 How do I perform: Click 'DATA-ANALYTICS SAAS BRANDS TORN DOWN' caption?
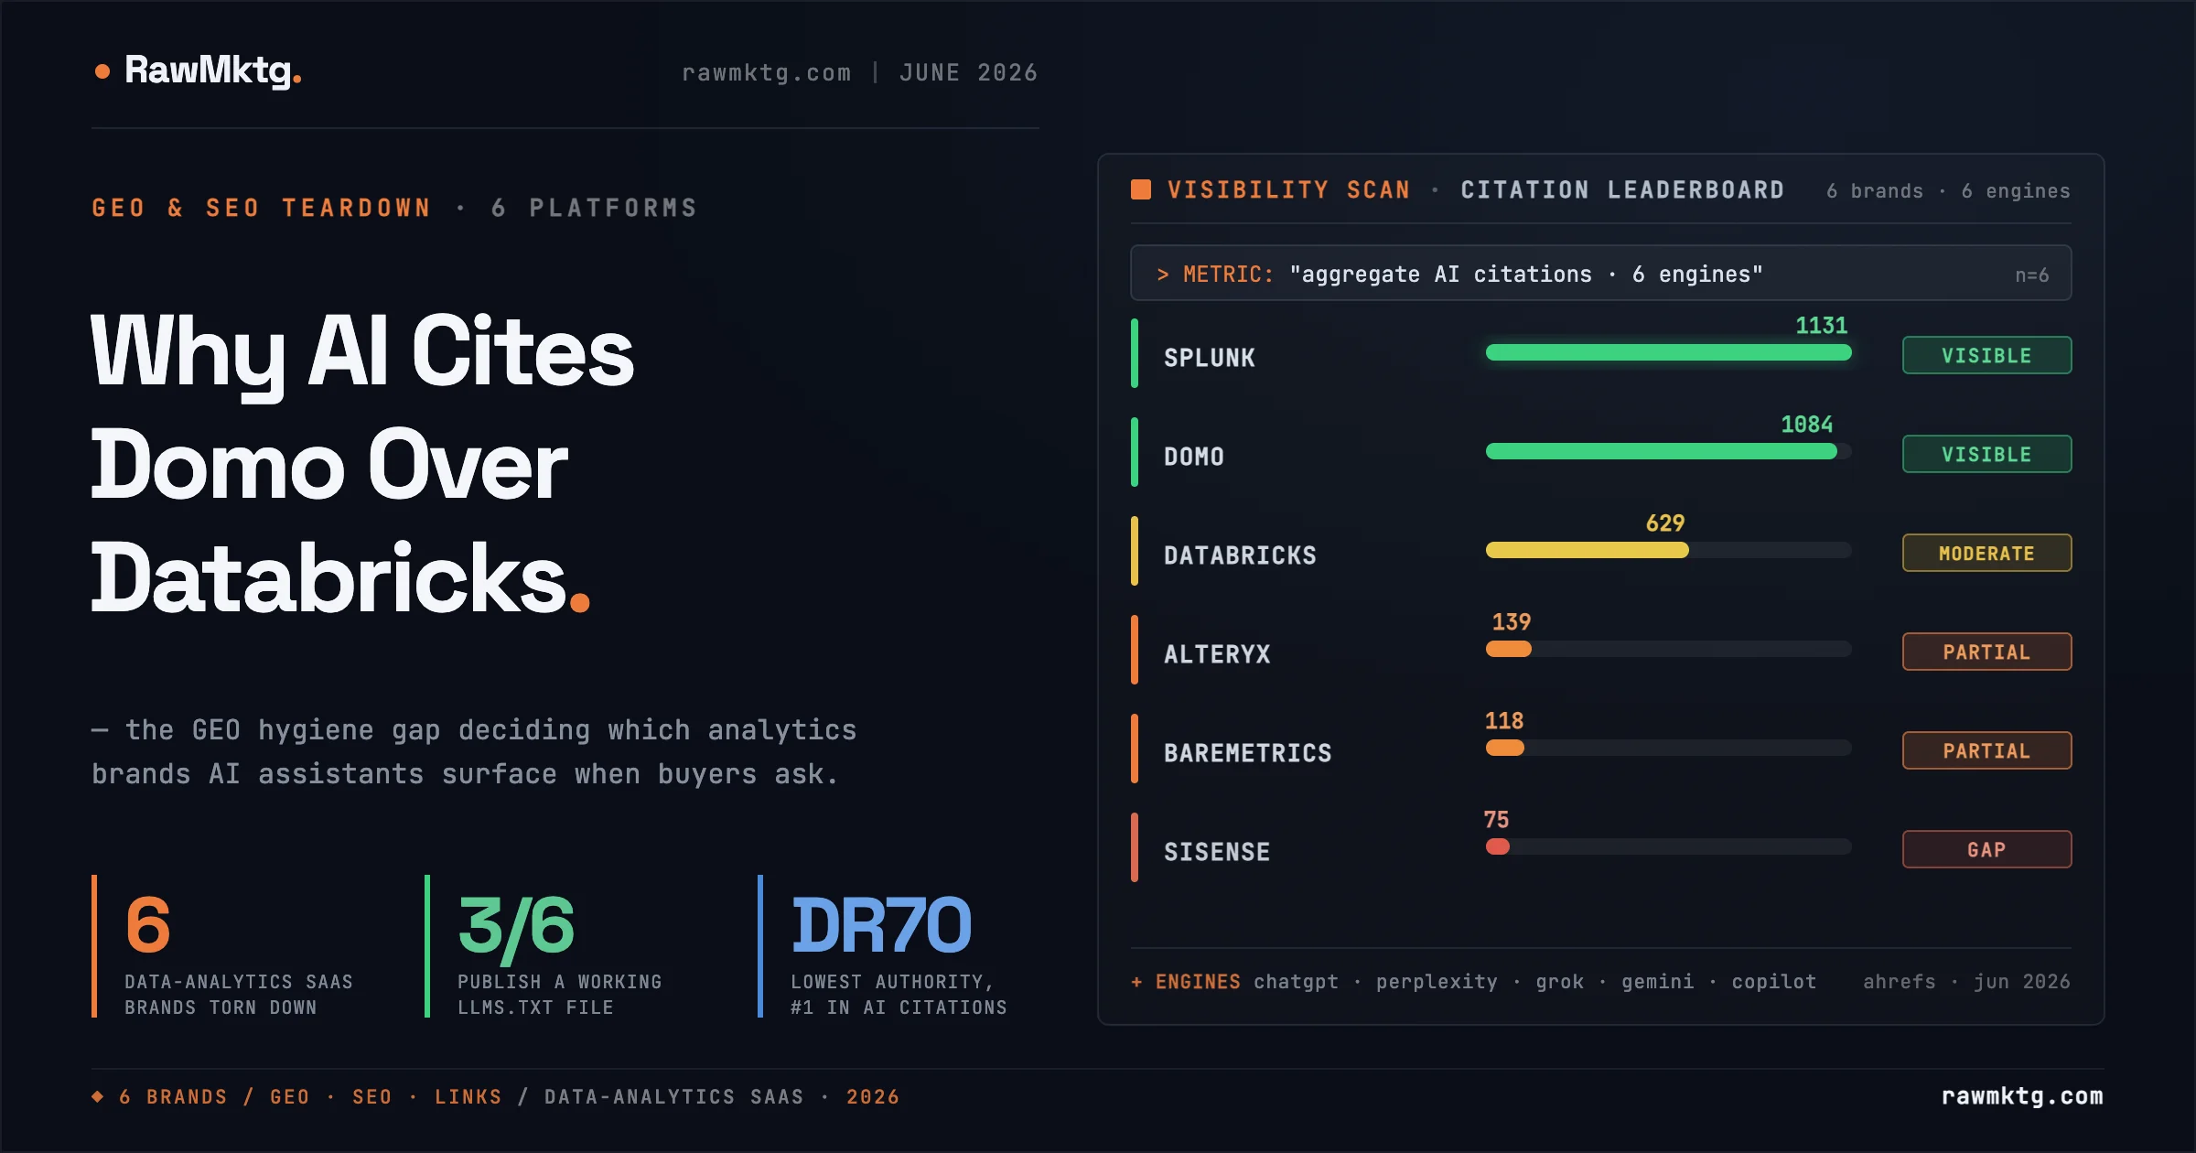pos(239,994)
